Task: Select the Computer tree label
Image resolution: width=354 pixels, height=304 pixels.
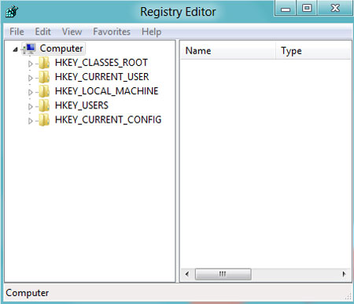Action: pos(61,49)
